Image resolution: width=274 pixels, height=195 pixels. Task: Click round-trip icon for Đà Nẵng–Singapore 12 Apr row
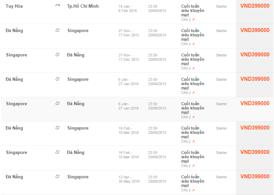coord(57,177)
